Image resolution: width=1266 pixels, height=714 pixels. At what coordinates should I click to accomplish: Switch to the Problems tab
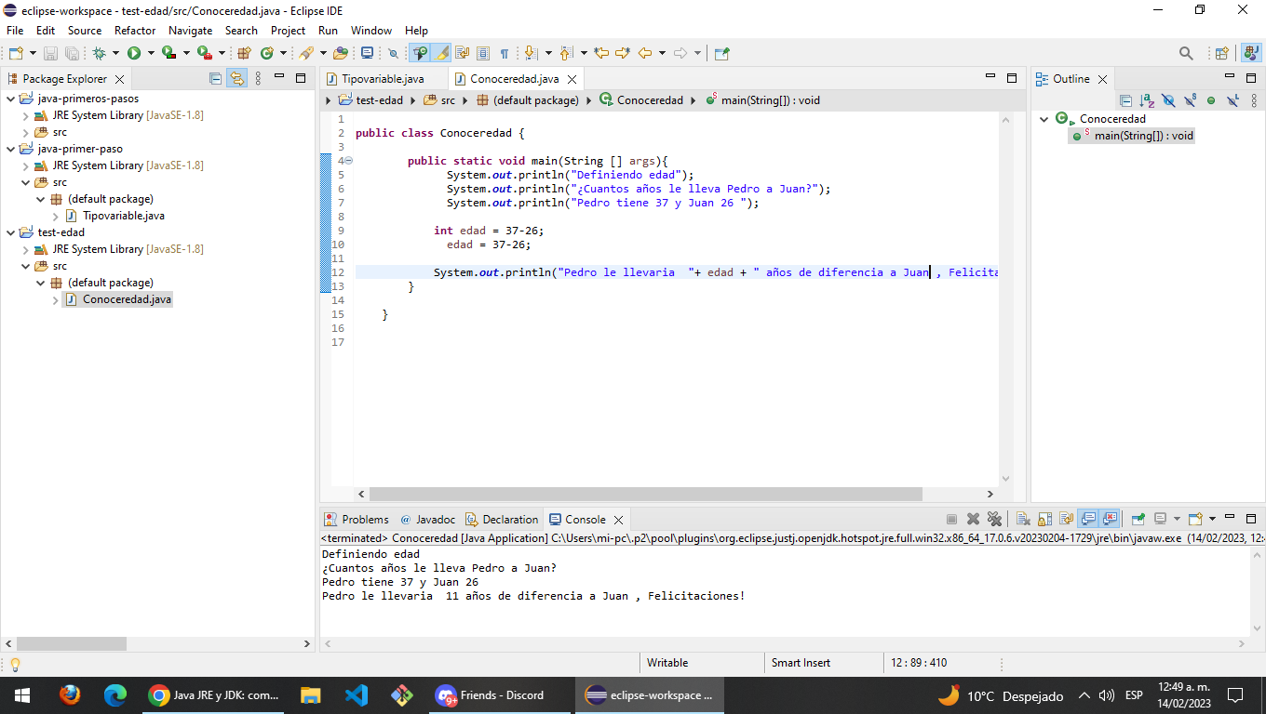[357, 520]
